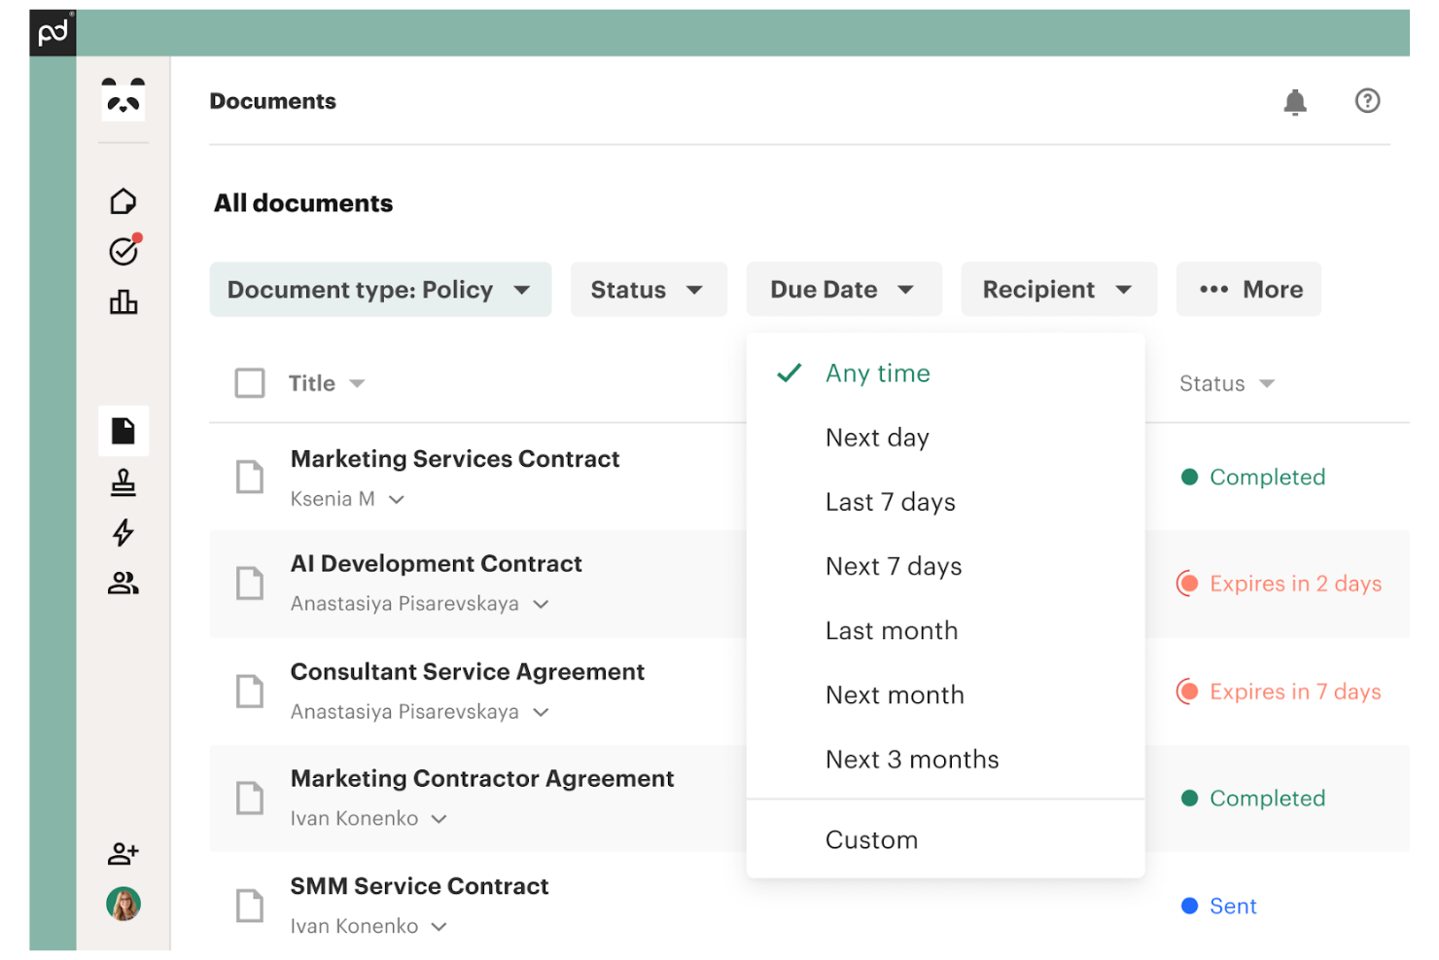The image size is (1439, 960).
Task: Open templates via the stamp icon
Action: 123,482
